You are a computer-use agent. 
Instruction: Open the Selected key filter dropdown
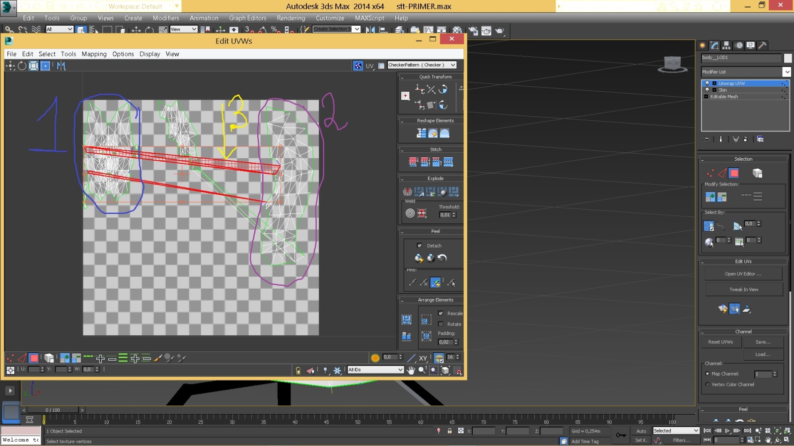[x=676, y=431]
